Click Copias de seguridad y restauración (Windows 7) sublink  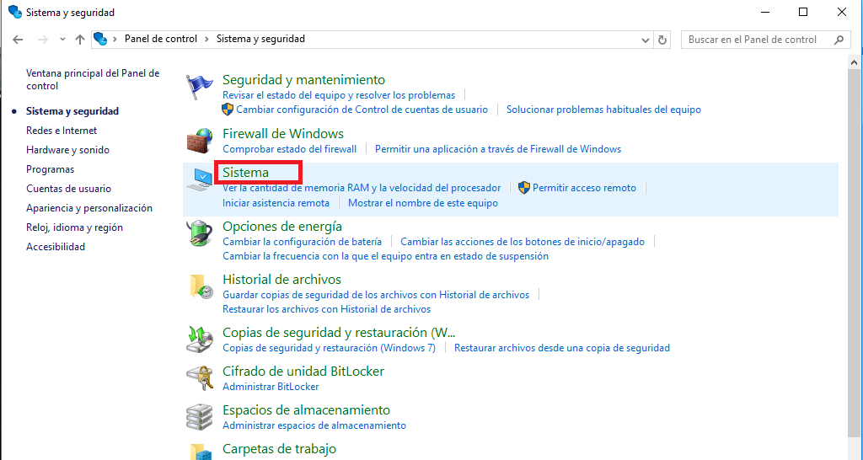(x=329, y=348)
